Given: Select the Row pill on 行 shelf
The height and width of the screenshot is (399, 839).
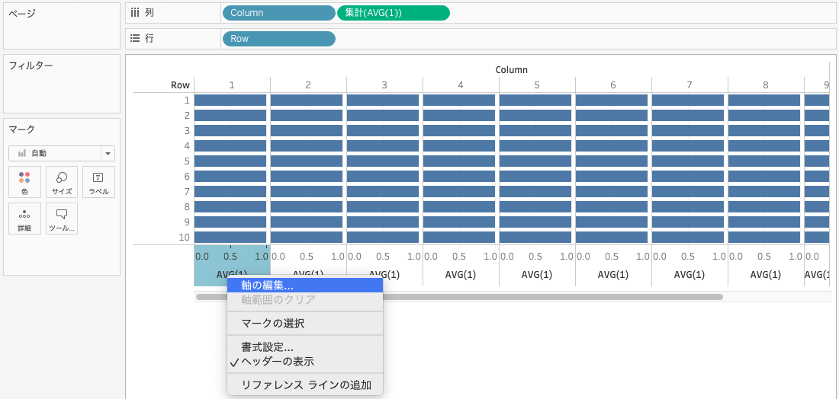Looking at the screenshot, I should [x=278, y=39].
